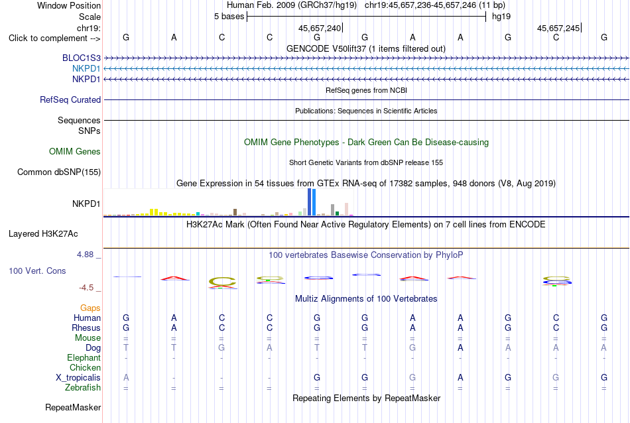Select the X_tropicalis species row label
This screenshot has height=423, width=630.
point(78,378)
